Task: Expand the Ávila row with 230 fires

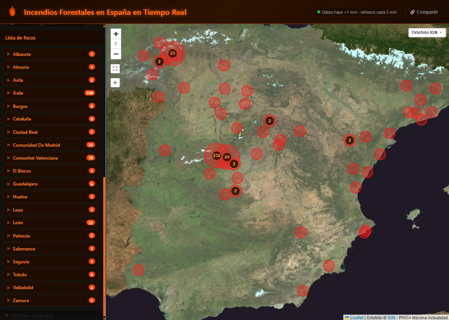Action: [x=51, y=93]
